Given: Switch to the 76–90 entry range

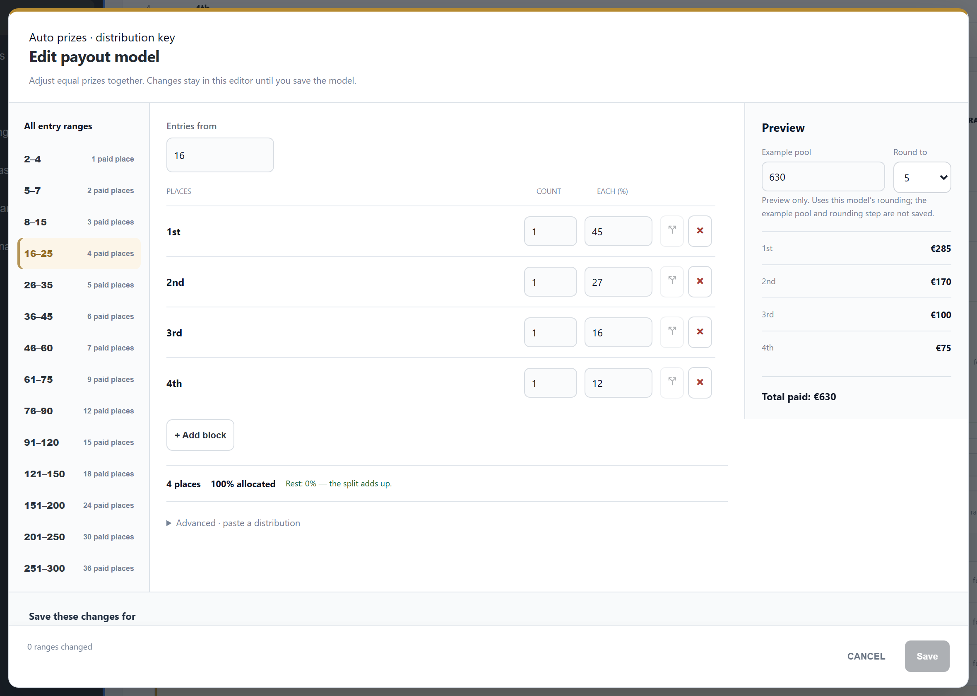Looking at the screenshot, I should (x=79, y=411).
